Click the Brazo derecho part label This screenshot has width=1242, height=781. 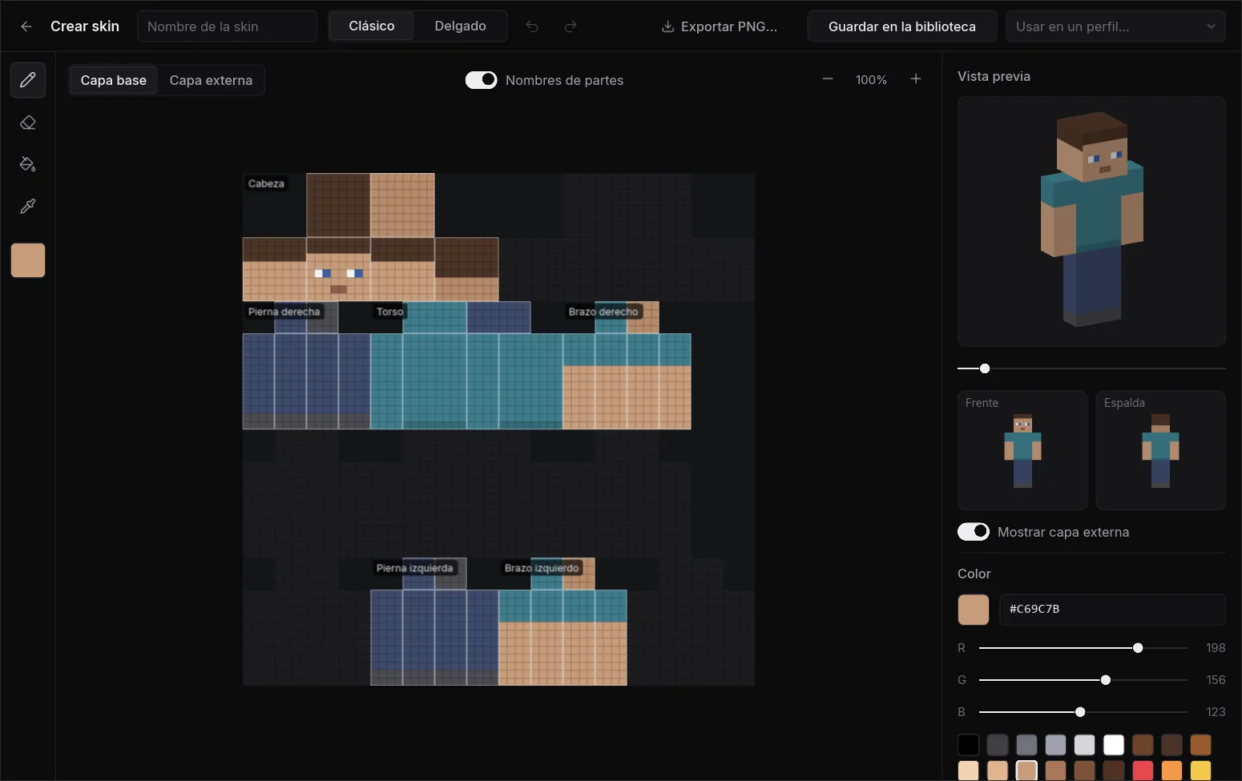click(x=603, y=312)
